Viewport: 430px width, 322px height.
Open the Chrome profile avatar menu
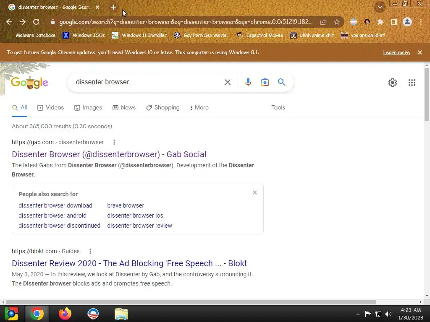[407, 22]
